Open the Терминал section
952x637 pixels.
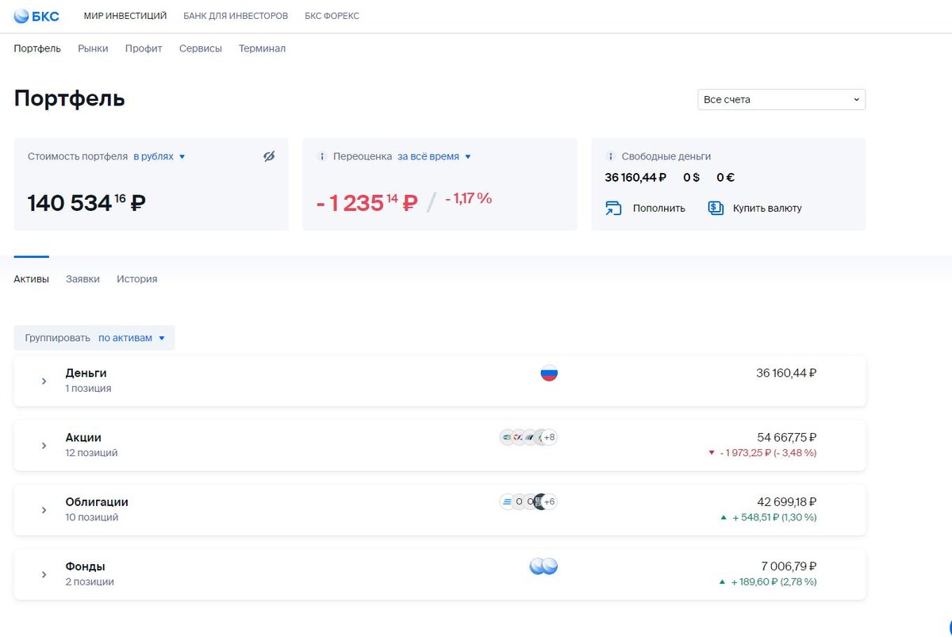[262, 48]
